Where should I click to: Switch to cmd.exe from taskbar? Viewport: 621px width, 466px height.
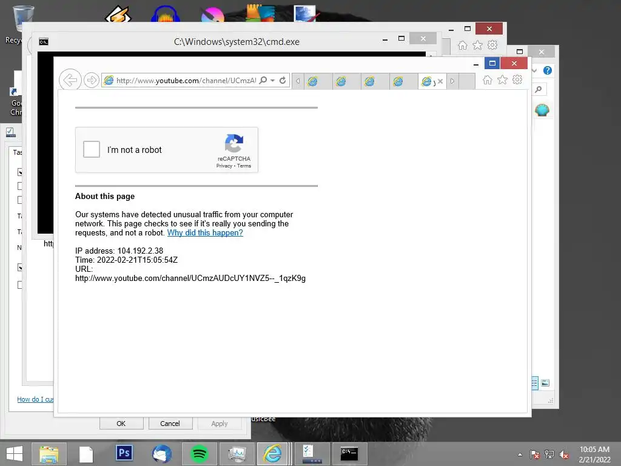pos(350,454)
